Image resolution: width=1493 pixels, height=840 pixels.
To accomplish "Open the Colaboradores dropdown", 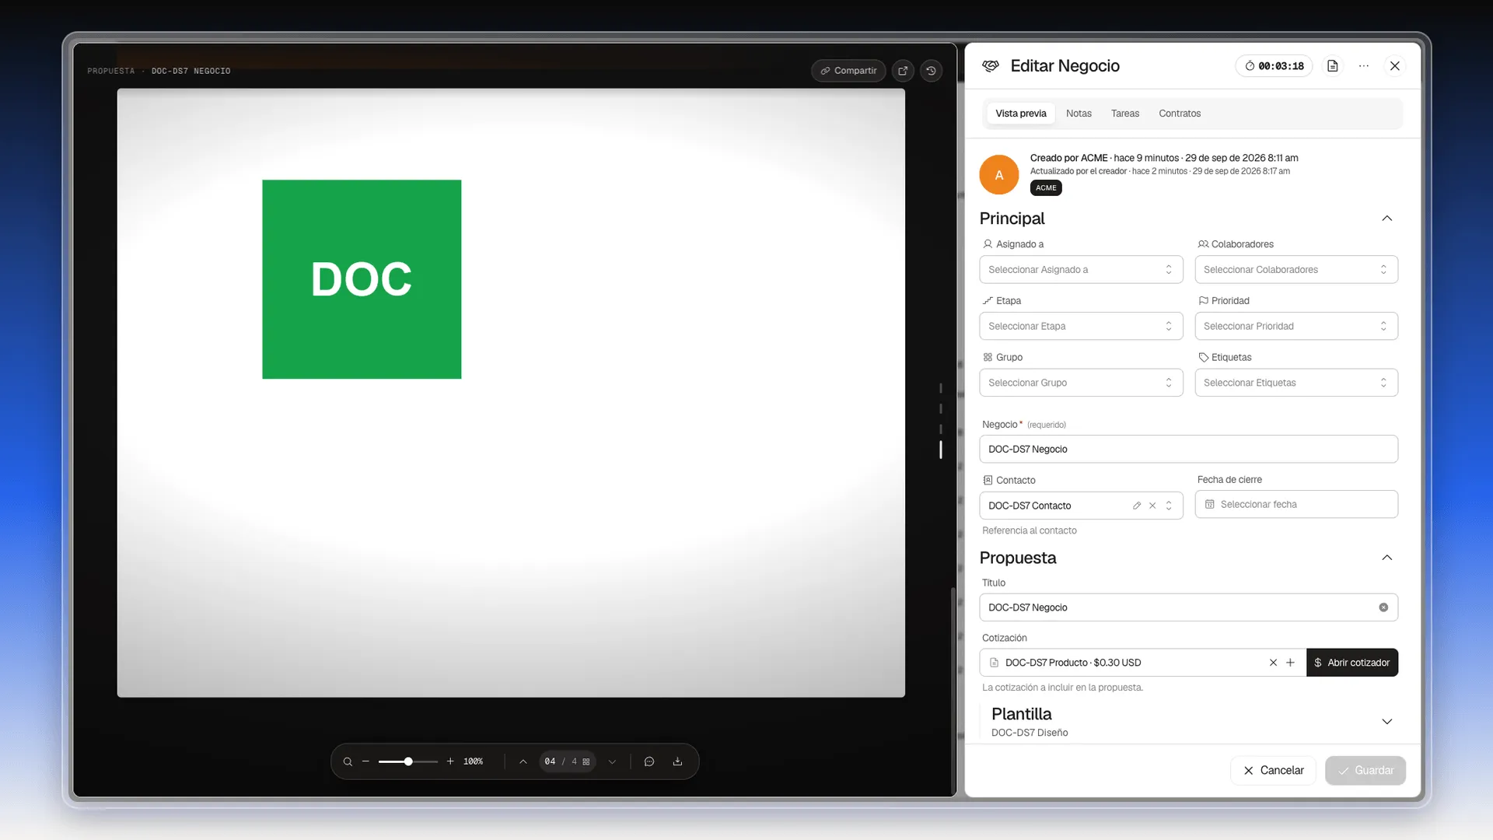I will click(x=1296, y=270).
